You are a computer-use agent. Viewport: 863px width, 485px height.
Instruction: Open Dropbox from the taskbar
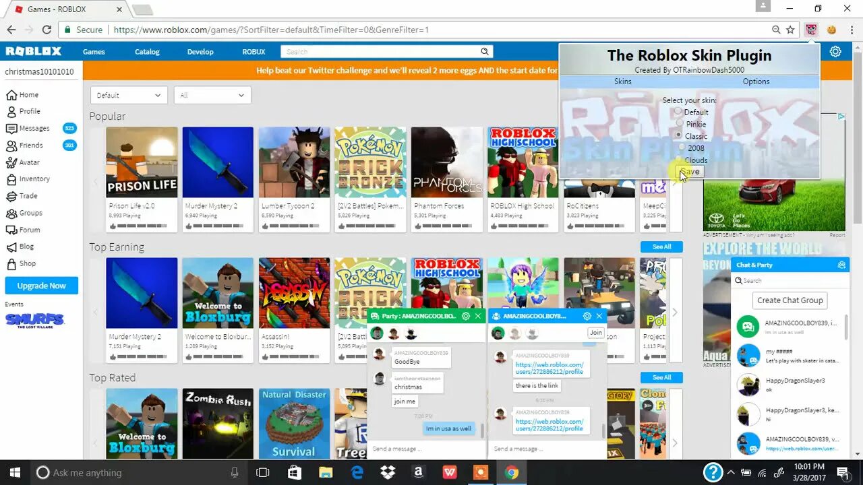388,472
